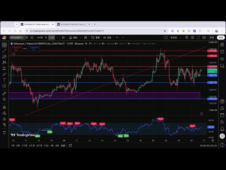Toggle lock all drawings icon
This screenshot has height=170, width=226.
click(x=4, y=119)
